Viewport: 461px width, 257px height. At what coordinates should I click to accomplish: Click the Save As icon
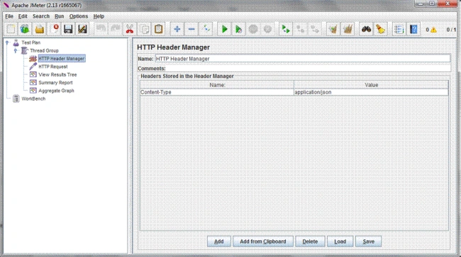click(82, 29)
